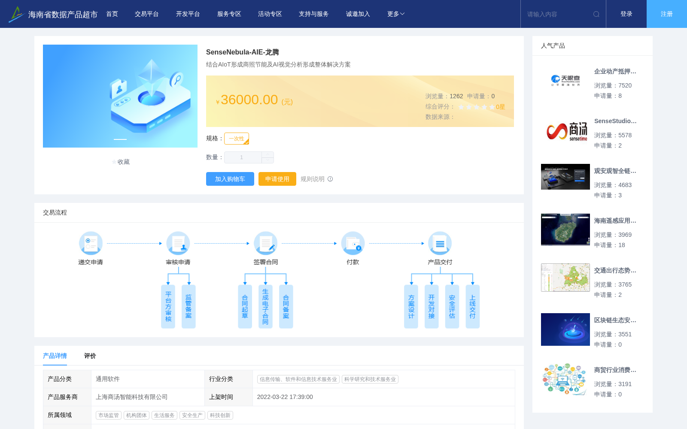Click the 递交申请 step icon
Image resolution: width=687 pixels, height=429 pixels.
point(91,243)
